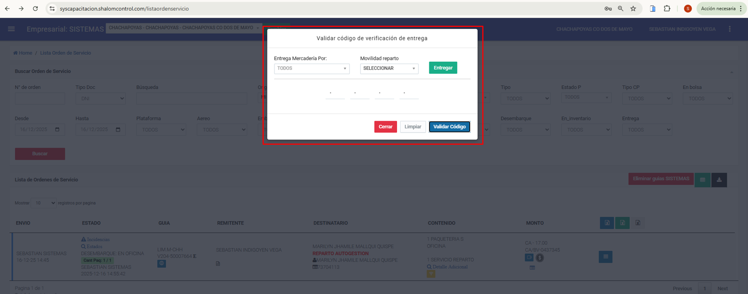This screenshot has height=294, width=748.
Task: Click the dark download icon button
Action: coord(719,180)
